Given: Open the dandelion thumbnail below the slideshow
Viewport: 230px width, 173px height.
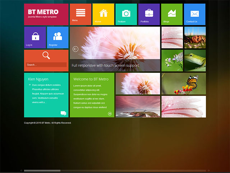Looking at the screenshot, I should point(138,84).
